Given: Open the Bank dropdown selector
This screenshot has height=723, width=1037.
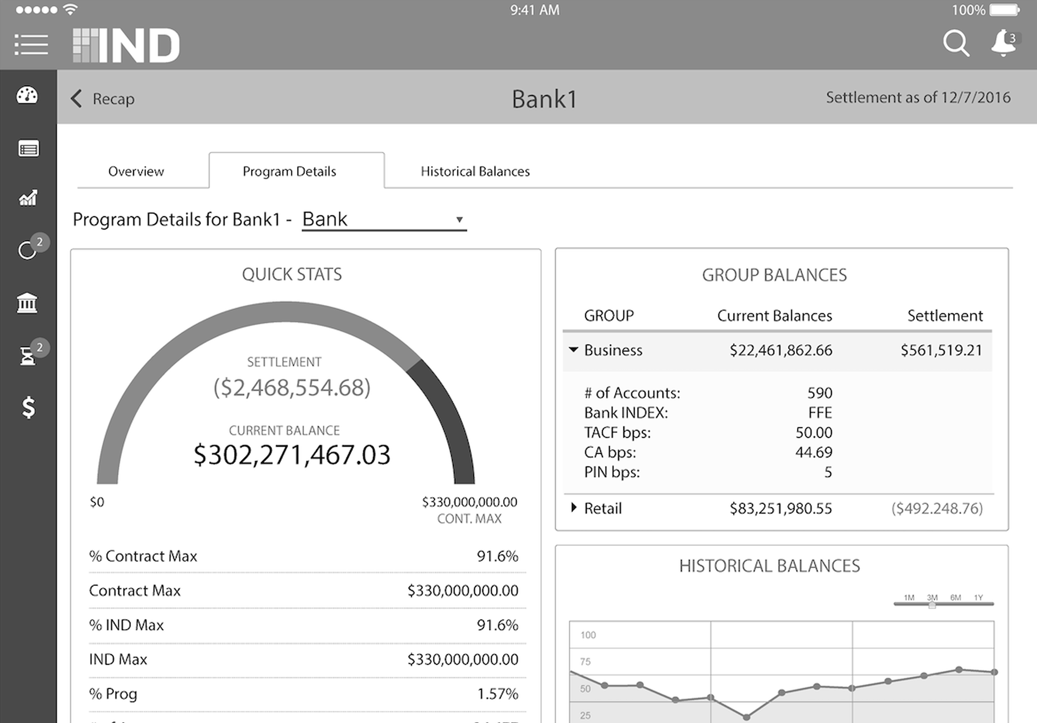Looking at the screenshot, I should 384,220.
